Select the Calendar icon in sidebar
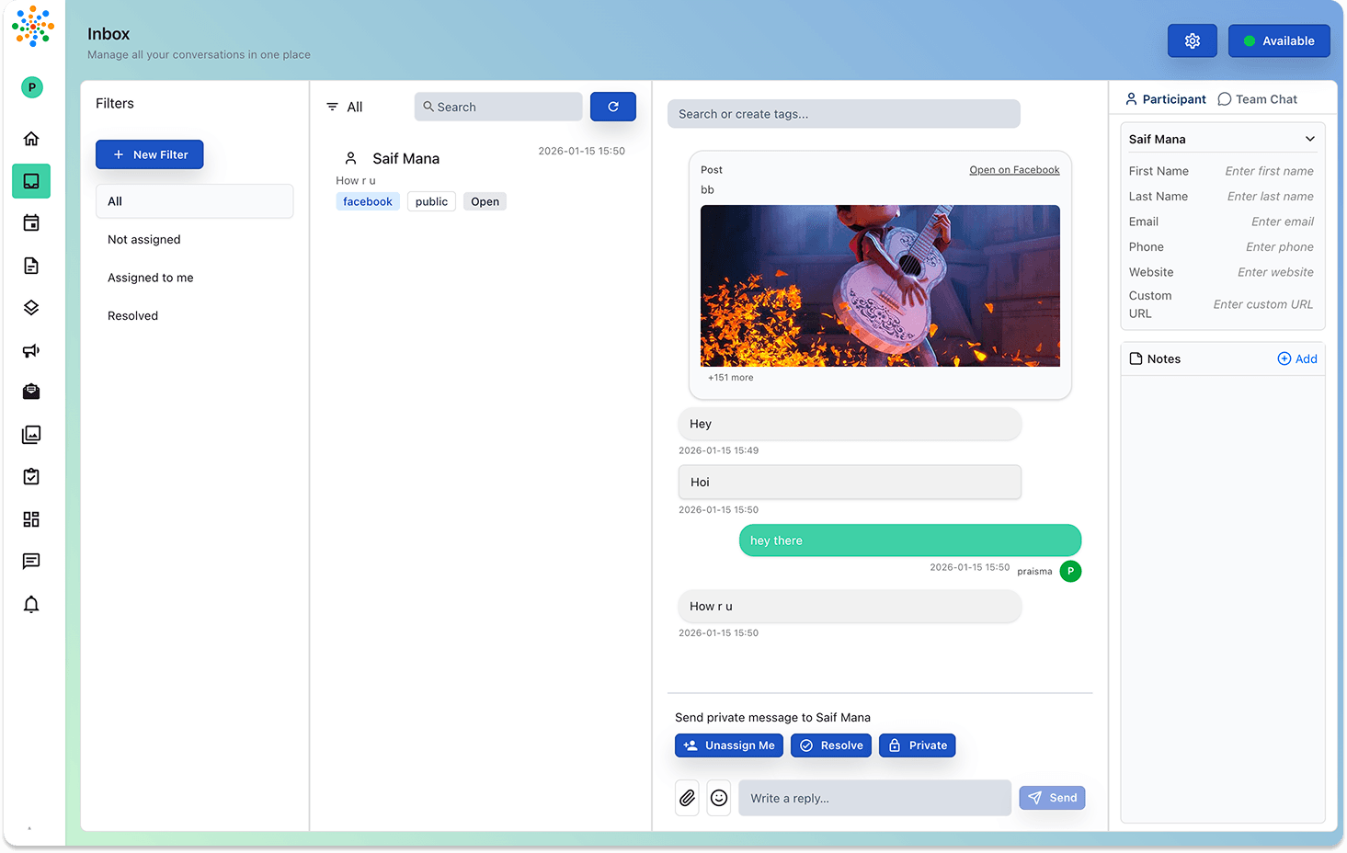1347x853 pixels. tap(31, 222)
